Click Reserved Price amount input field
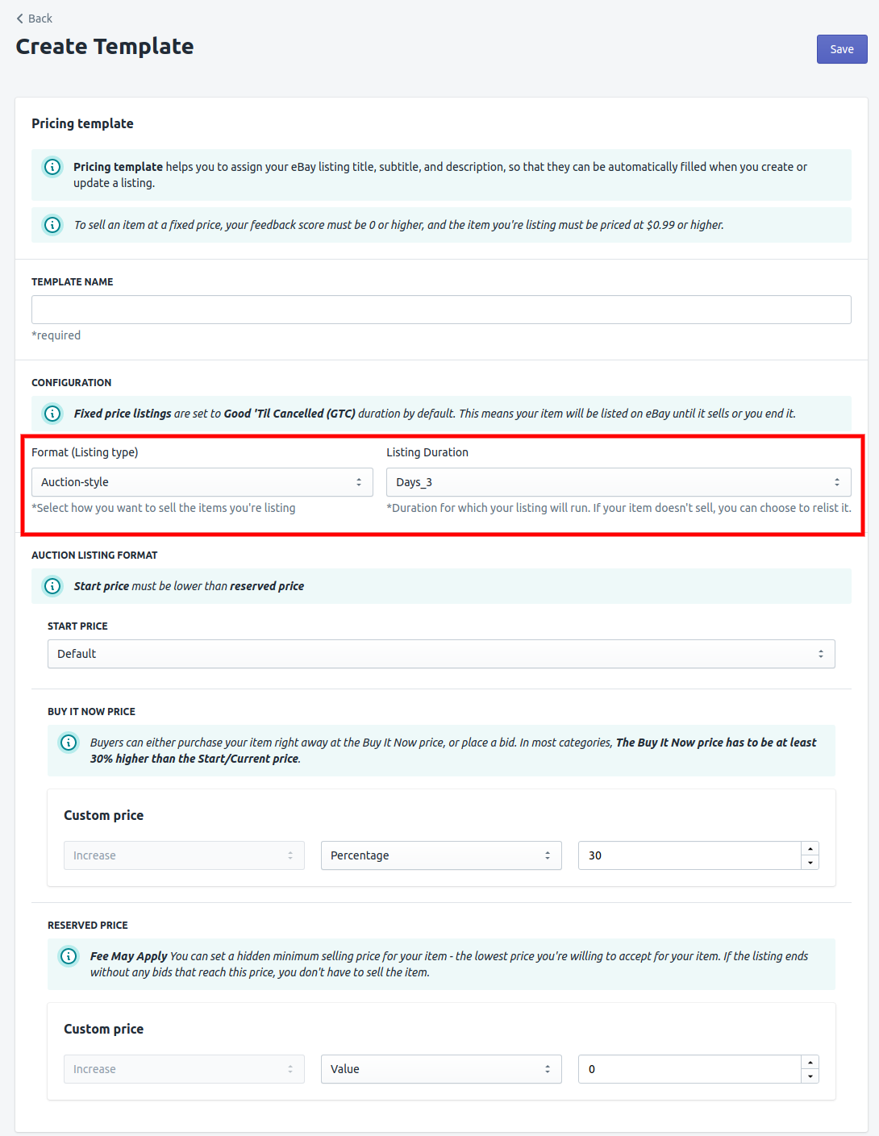 pyautogui.click(x=689, y=1069)
